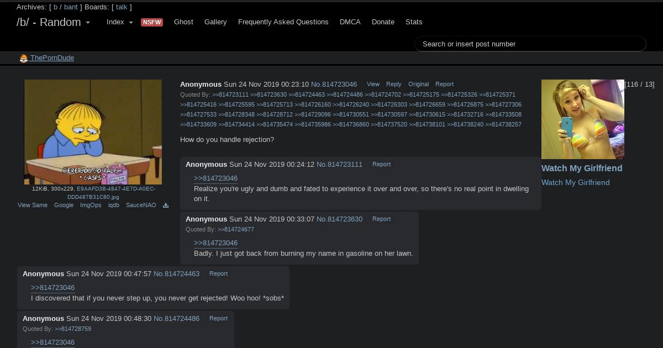
Task: Search the image with ImgOps
Action: [x=91, y=205]
